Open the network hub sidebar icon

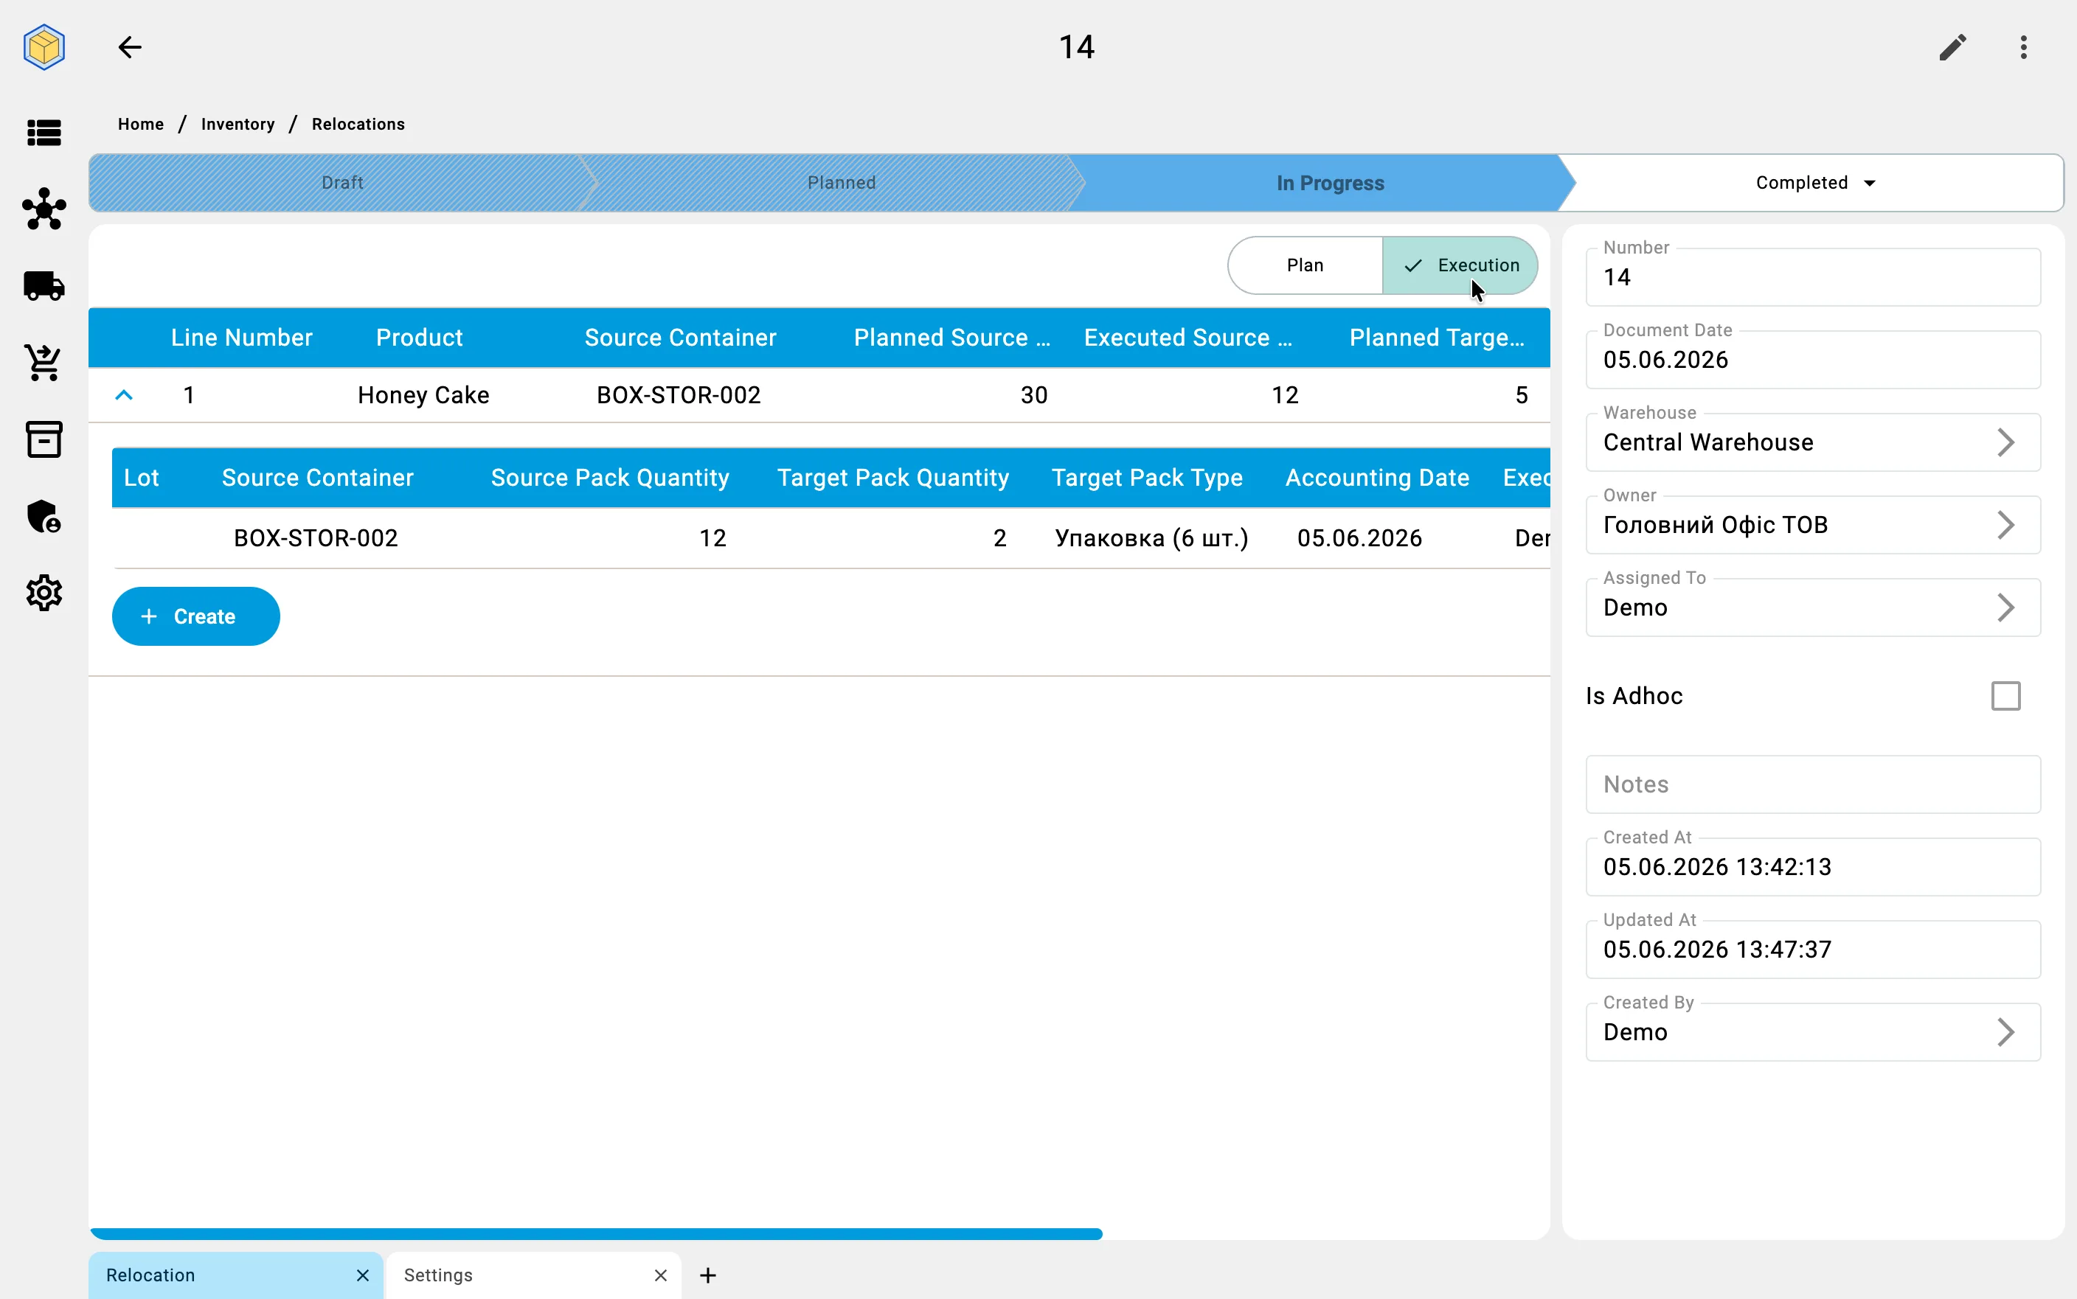coord(44,209)
